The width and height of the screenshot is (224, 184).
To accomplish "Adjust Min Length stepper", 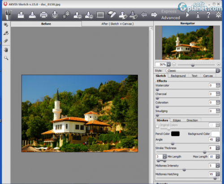I will click(164, 156).
